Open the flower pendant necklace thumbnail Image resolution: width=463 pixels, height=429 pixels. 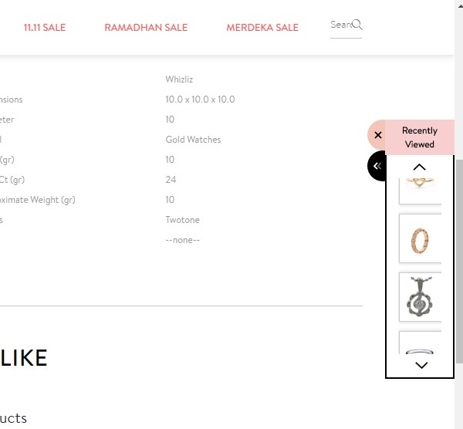pos(420,297)
